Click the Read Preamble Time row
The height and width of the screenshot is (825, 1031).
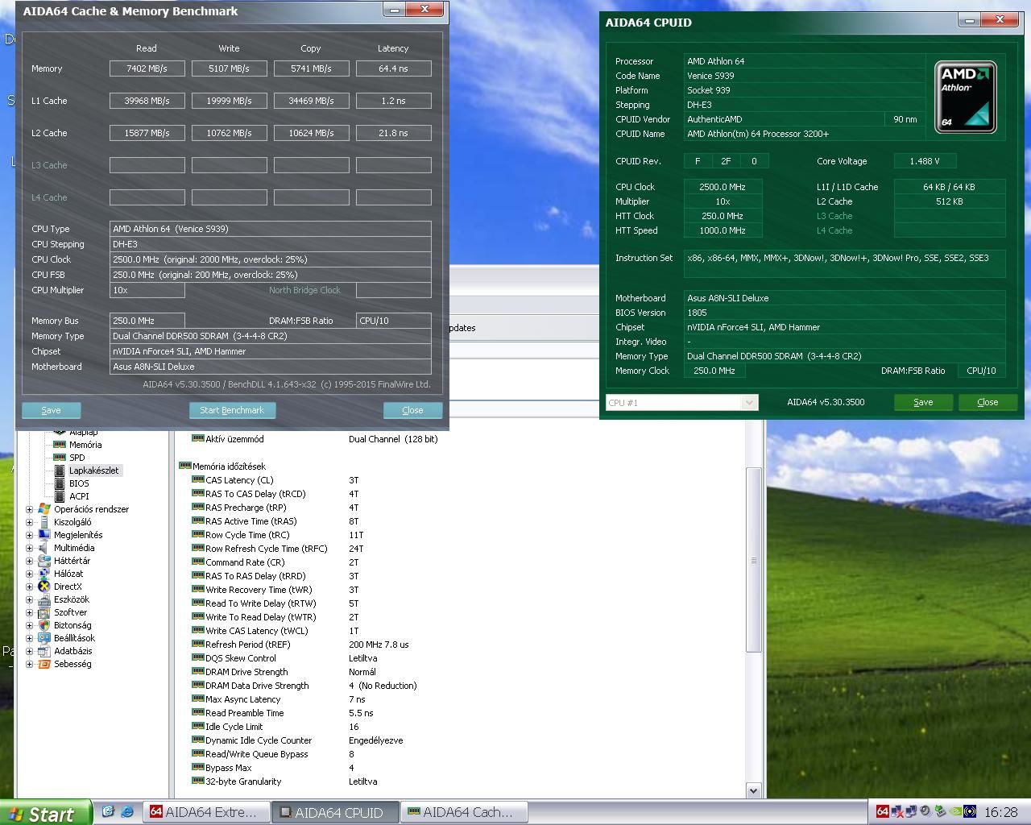pyautogui.click(x=283, y=713)
